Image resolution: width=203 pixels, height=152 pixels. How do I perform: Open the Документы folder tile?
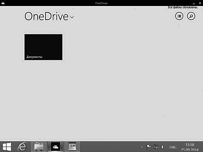pos(43,47)
